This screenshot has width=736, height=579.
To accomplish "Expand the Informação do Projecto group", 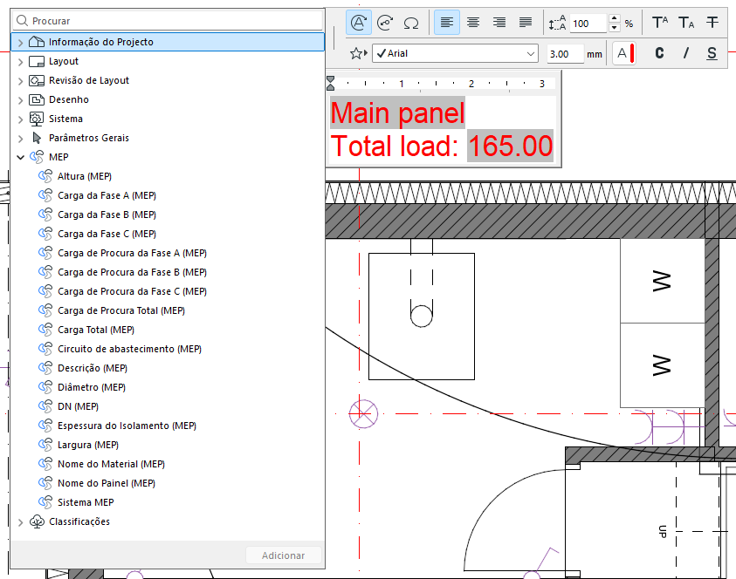I will tap(20, 42).
